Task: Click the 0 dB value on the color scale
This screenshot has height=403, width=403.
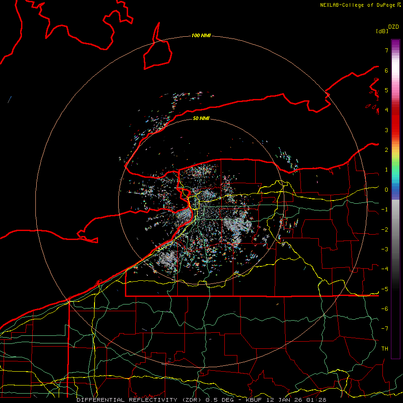Action: (x=386, y=190)
